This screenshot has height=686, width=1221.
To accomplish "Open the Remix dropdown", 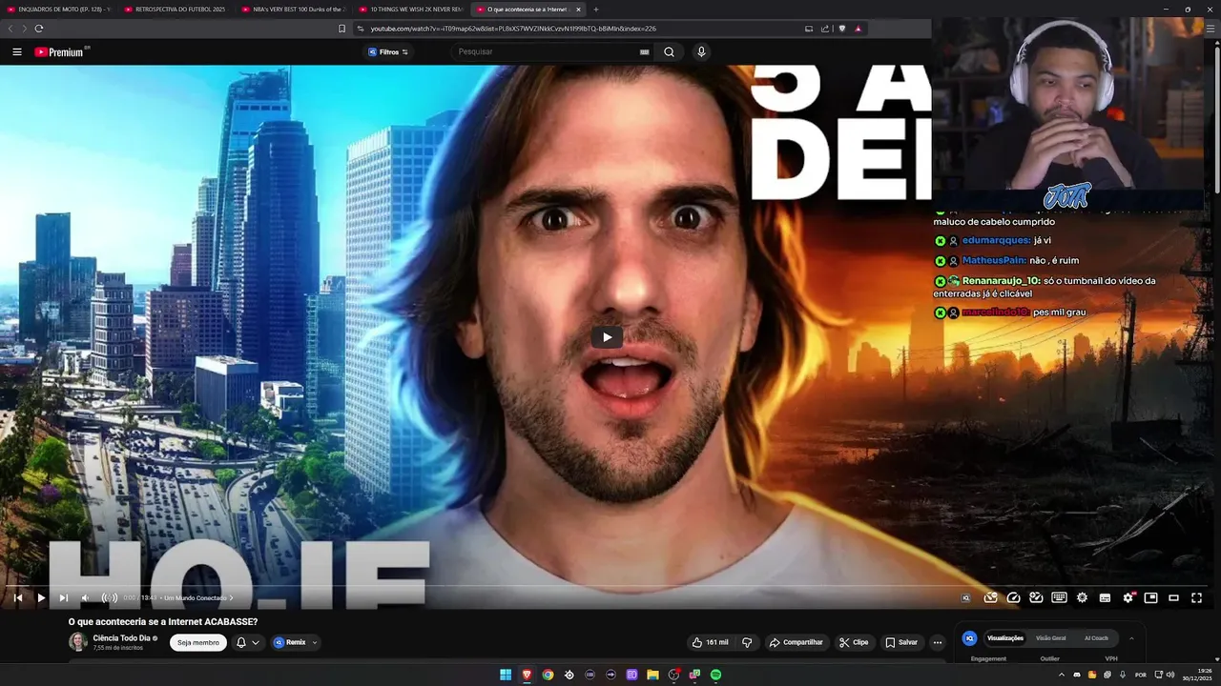I will [x=295, y=642].
